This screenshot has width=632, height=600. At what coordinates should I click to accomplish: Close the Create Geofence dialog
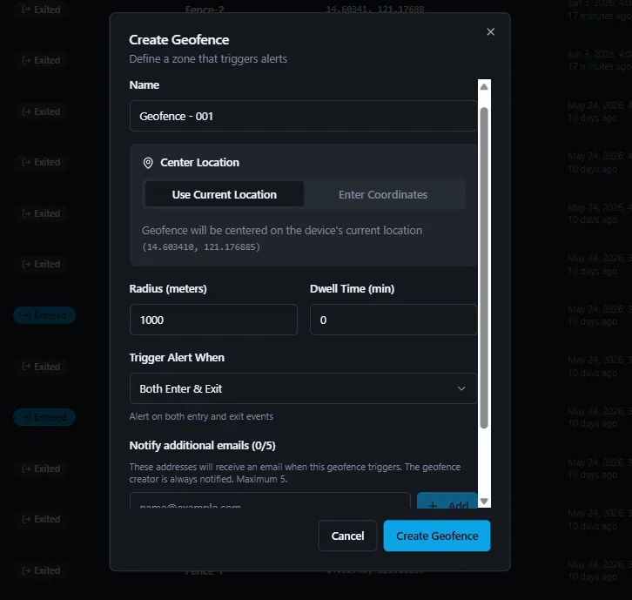tap(490, 32)
